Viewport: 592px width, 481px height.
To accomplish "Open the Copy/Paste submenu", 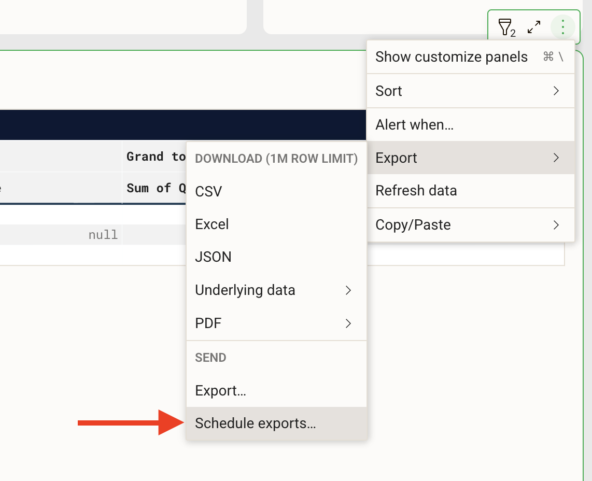I will click(470, 225).
